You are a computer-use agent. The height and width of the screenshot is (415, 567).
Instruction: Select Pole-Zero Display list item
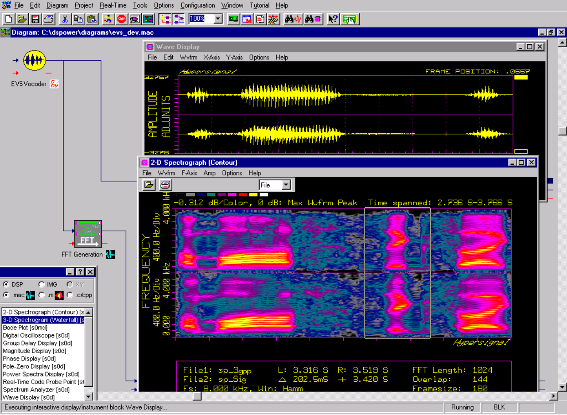(43, 366)
